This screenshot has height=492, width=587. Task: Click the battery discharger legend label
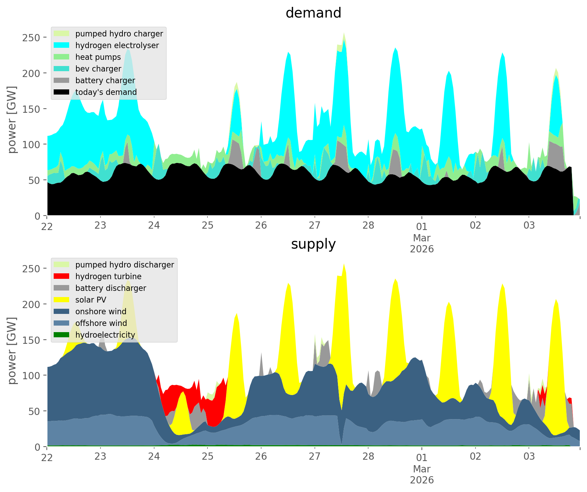[x=110, y=288]
